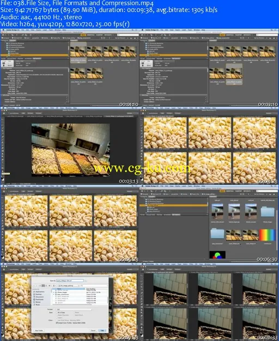Select Desktop in the save dialog sidebar
This screenshot has width=279, height=341.
tap(38, 294)
